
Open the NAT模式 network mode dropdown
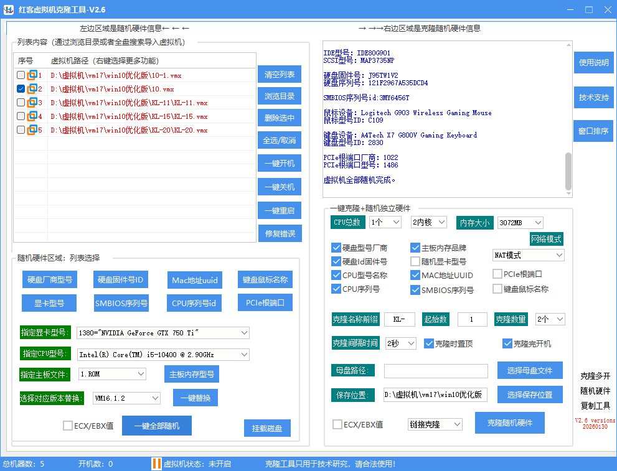[528, 254]
